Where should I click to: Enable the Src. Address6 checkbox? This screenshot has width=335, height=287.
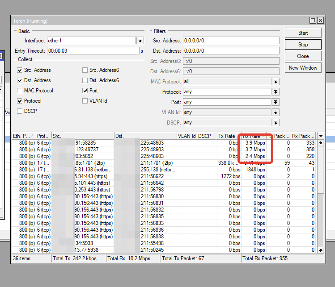coord(85,70)
